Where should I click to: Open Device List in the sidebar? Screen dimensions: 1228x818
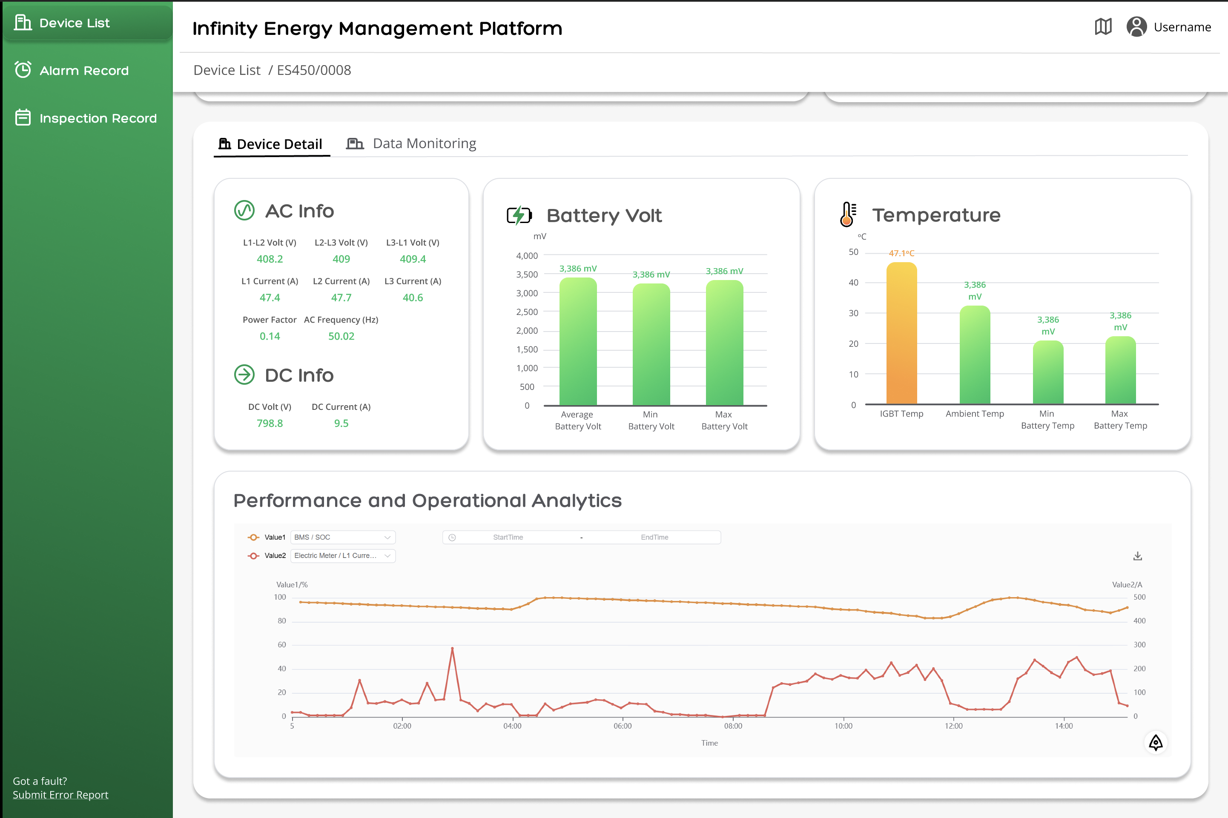coord(88,23)
